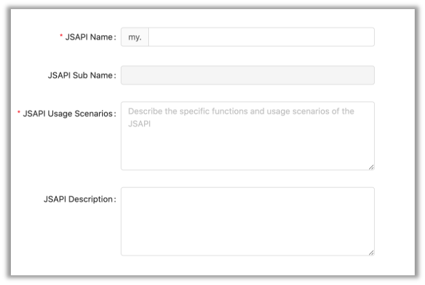Click the JSAPI Name text input
Image resolution: width=425 pixels, height=285 pixels.
pos(261,37)
